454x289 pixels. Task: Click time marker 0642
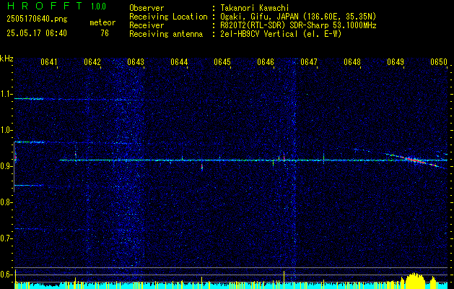pos(92,62)
